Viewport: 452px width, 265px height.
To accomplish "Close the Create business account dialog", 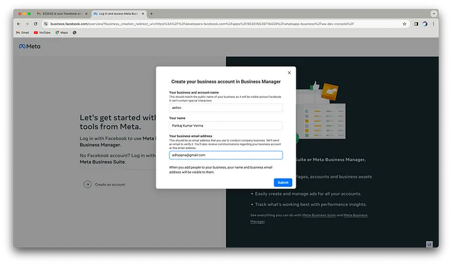I will (289, 73).
